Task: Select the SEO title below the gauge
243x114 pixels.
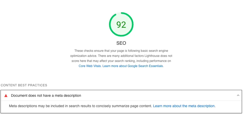Action: 121,43
